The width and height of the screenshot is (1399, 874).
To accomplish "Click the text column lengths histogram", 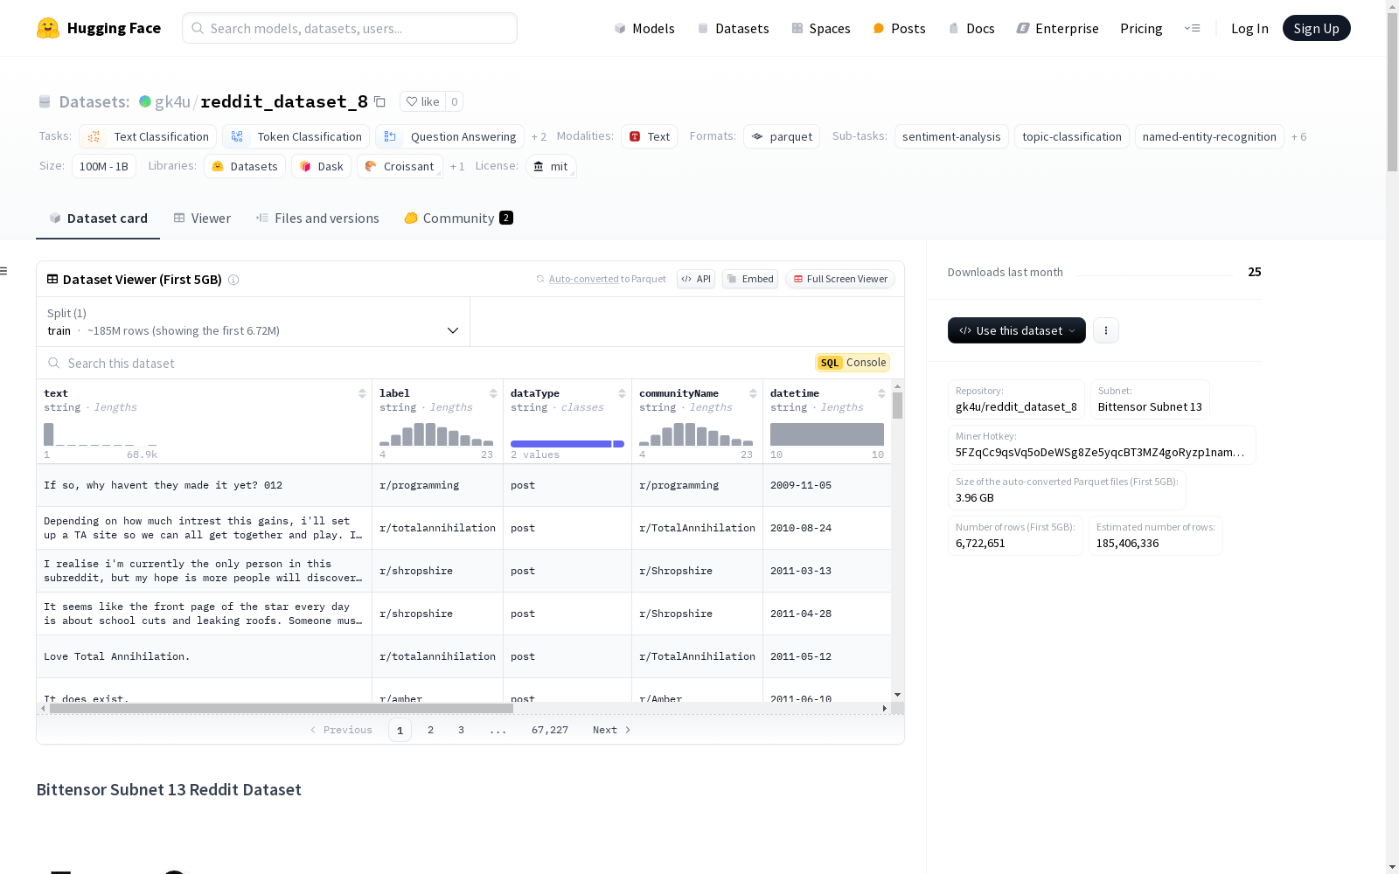I will coord(101,434).
